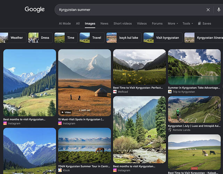
Task: Select the Issyk kul lake filter chip
Action: point(124,38)
